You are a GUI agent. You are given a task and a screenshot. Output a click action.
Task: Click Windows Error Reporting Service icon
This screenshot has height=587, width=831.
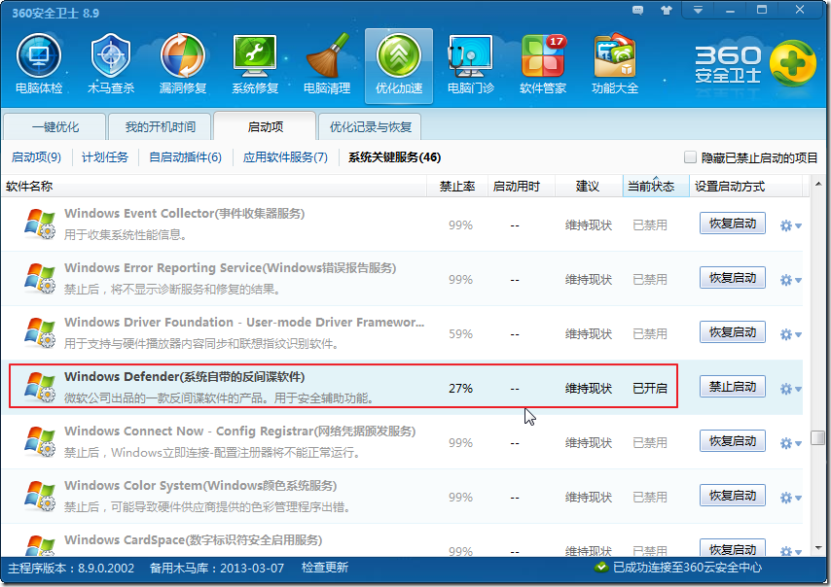(x=40, y=278)
